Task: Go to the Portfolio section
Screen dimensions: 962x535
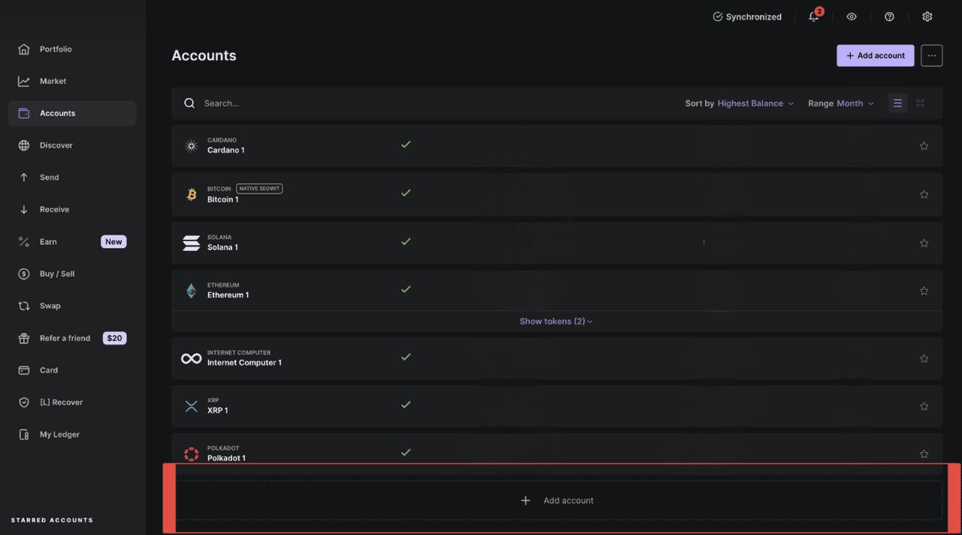Action: pos(56,48)
